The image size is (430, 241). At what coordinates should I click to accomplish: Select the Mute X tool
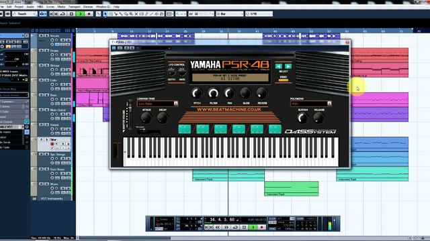click(x=136, y=13)
